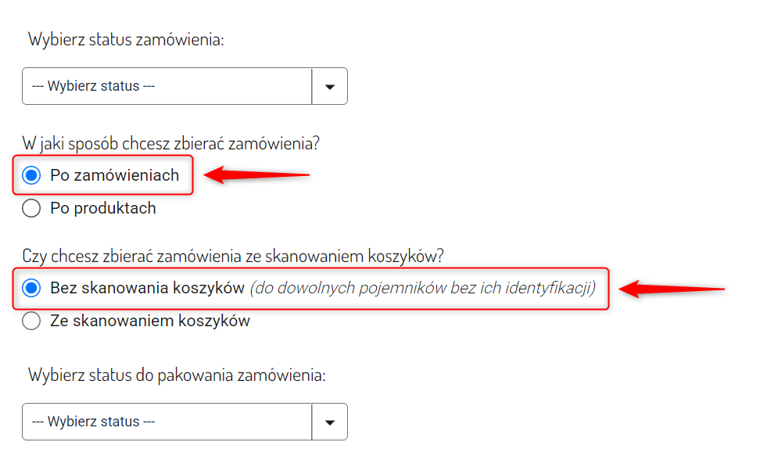Open the order status dropdown arrow

pos(330,86)
